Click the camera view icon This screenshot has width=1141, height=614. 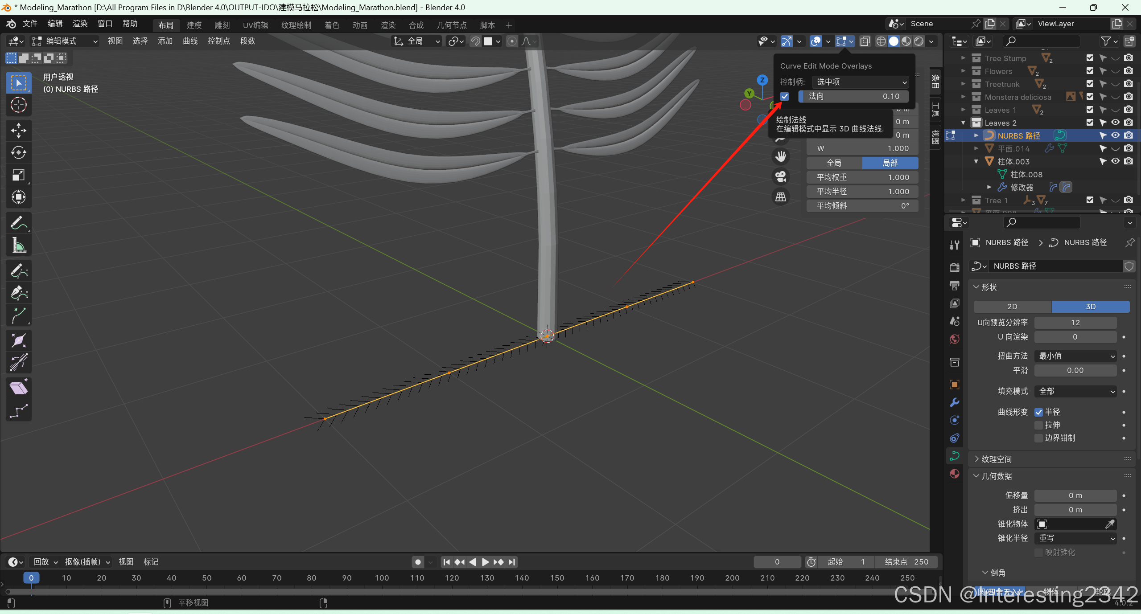point(781,176)
